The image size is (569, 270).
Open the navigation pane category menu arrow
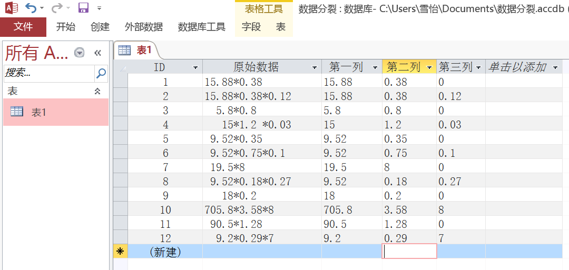pos(79,52)
